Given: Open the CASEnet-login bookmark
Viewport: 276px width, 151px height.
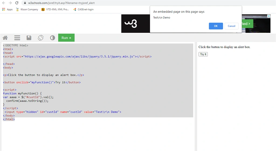Looking at the screenshot, I should [x=83, y=9].
